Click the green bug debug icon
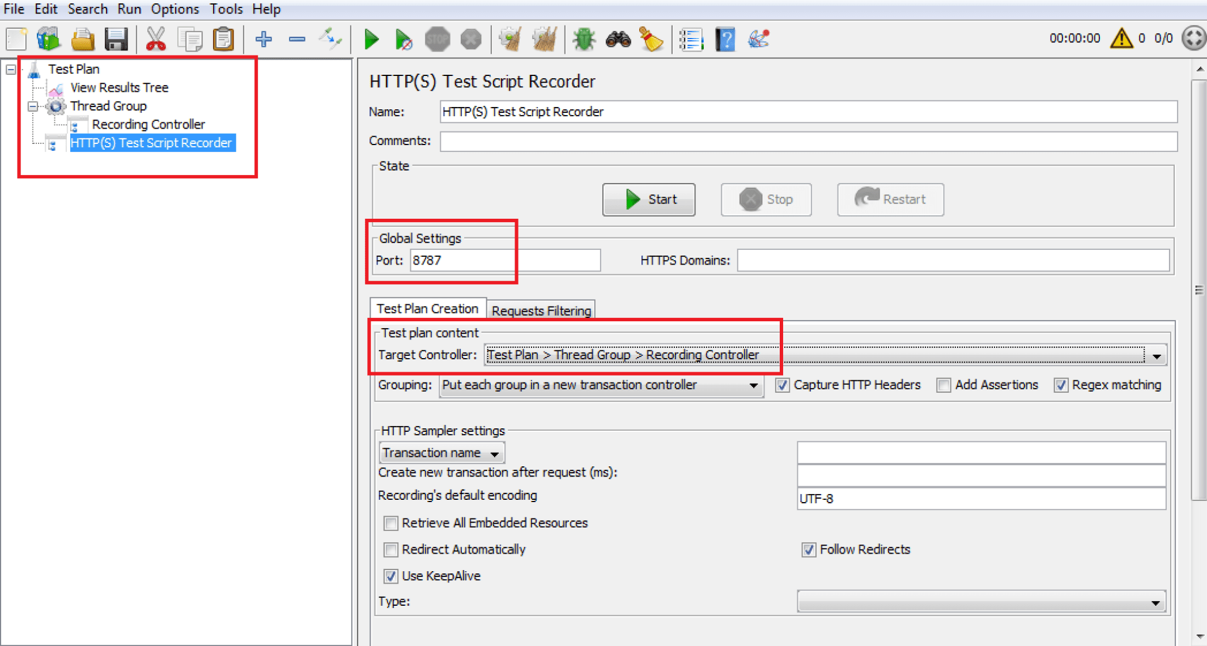The image size is (1207, 646). pos(584,39)
